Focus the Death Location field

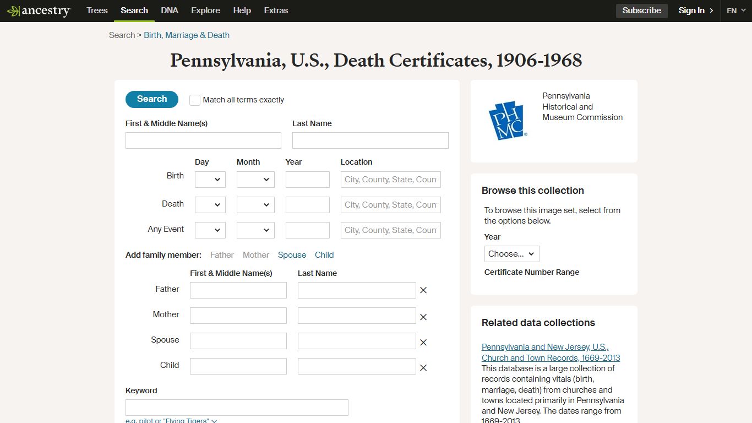click(391, 205)
